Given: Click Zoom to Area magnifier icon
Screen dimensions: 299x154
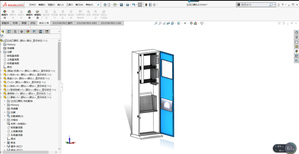Looking at the screenshot, I should 160,23.
